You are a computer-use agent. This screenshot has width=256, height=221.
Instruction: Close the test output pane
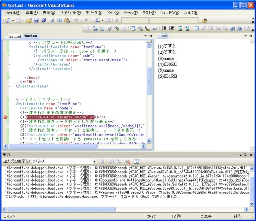pos(251,36)
